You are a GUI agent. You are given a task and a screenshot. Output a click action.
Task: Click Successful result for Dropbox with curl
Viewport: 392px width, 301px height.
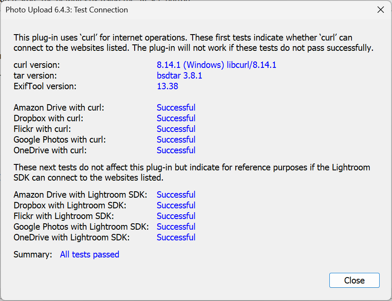point(176,118)
